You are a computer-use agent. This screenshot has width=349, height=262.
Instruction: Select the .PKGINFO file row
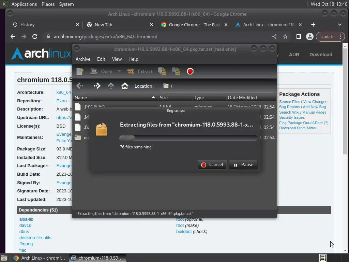[174, 106]
